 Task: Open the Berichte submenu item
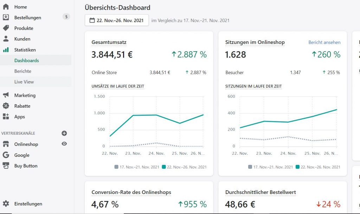(x=23, y=71)
